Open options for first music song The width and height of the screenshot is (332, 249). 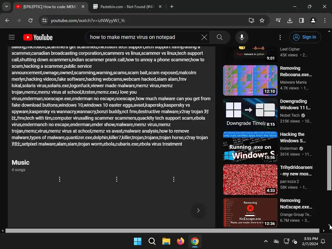pos(60,179)
